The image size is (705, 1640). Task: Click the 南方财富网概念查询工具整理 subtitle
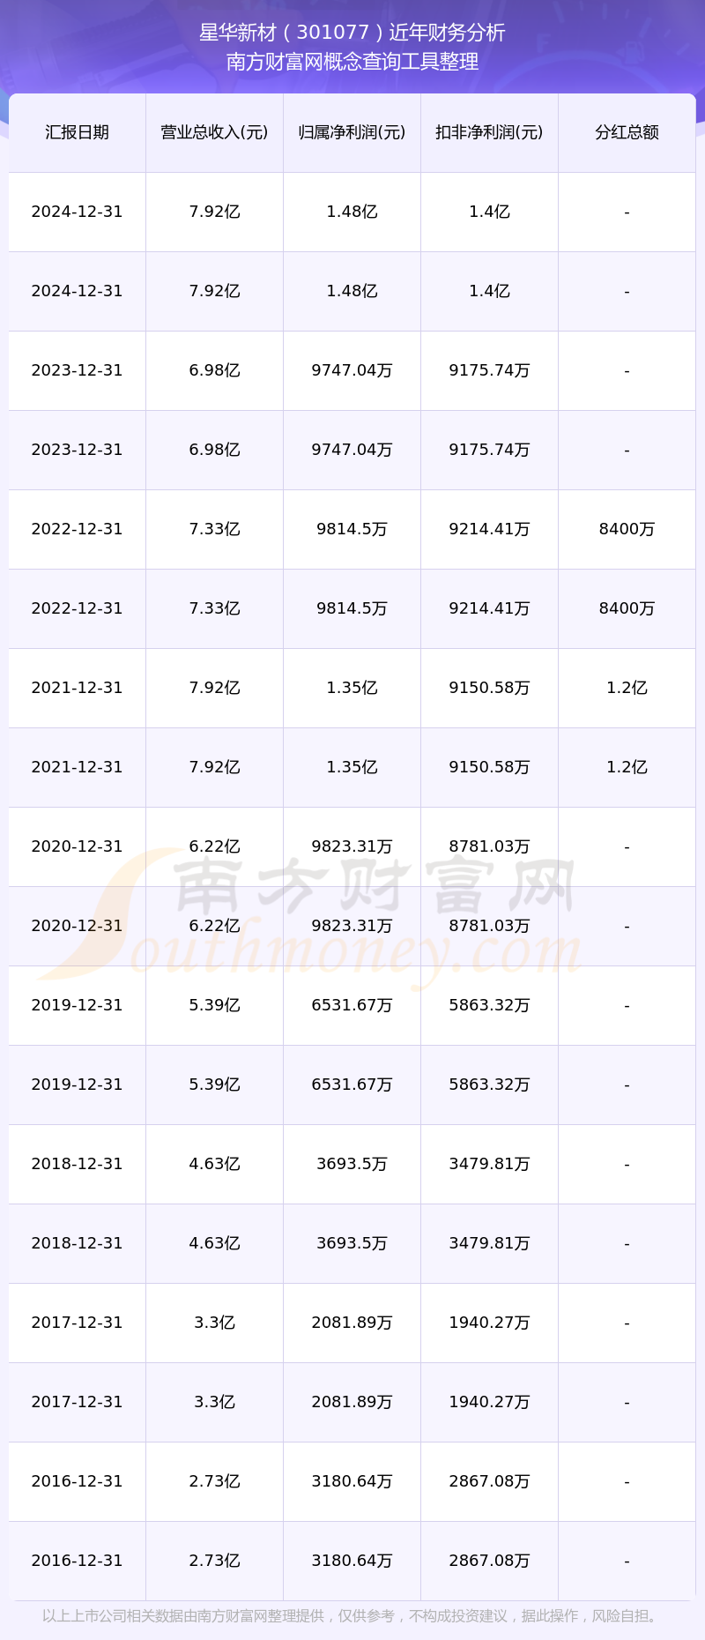(x=352, y=62)
